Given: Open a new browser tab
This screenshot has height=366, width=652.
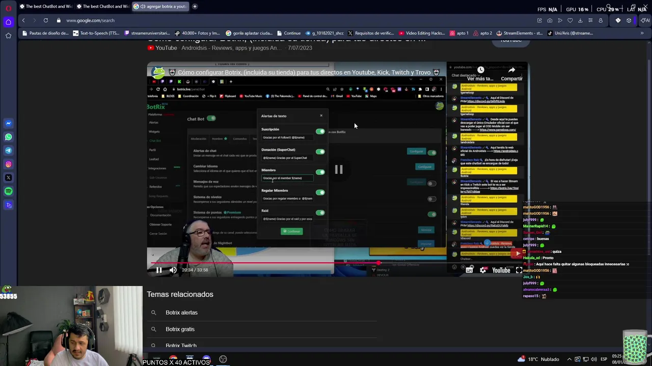Looking at the screenshot, I should pyautogui.click(x=195, y=7).
